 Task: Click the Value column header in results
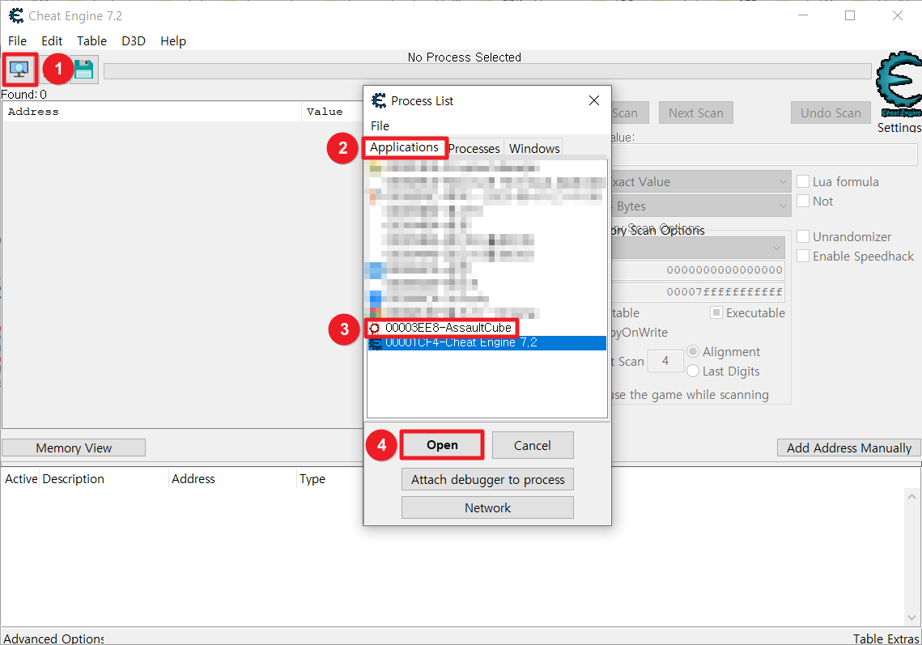(332, 112)
